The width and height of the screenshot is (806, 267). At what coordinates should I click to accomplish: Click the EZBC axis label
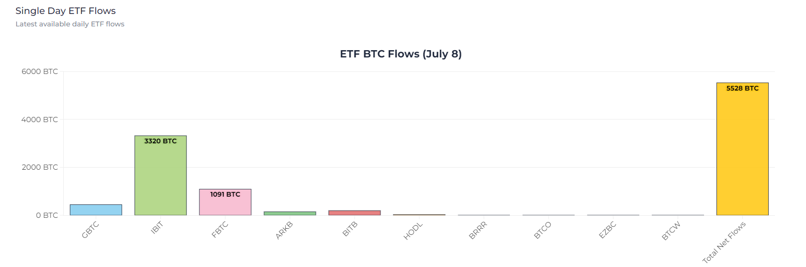[x=608, y=229]
